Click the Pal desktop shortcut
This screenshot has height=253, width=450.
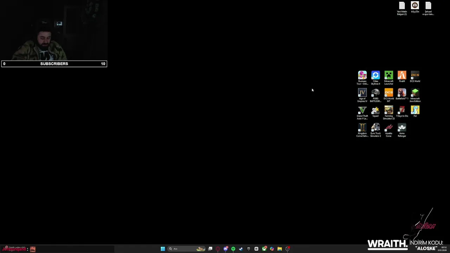coord(415,112)
